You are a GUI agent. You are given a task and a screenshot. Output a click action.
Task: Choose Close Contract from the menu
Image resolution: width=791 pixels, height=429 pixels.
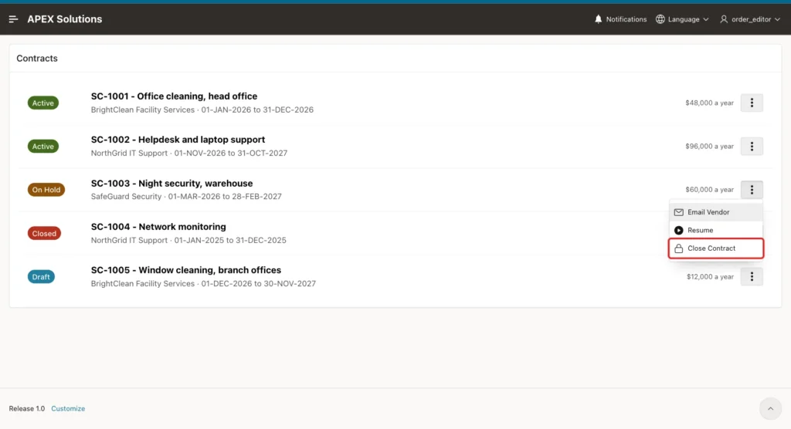(x=716, y=248)
